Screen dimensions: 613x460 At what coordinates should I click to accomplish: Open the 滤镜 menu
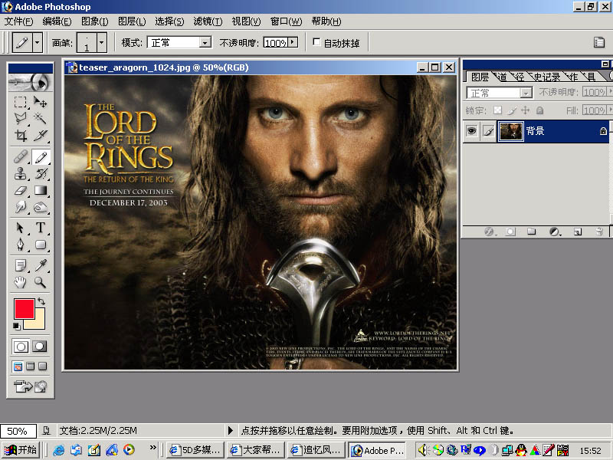click(208, 21)
